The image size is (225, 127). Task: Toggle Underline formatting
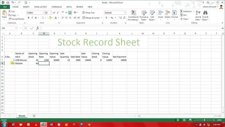(36, 18)
